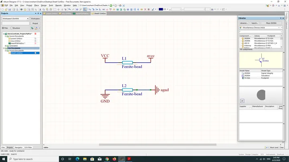Click the Libraries... button
Image resolution: width=289 pixels, height=162 pixels.
click(244, 23)
